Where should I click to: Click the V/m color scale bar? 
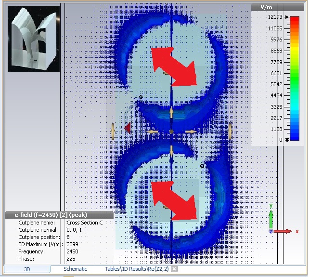coord(295,79)
